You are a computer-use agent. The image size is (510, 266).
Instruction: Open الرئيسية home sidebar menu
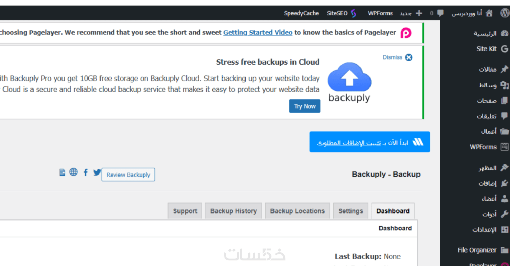(x=485, y=34)
